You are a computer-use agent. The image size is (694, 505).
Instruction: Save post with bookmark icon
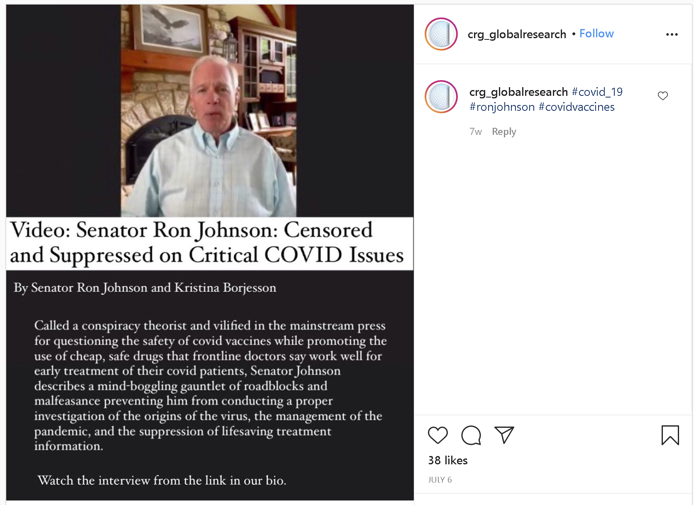[x=670, y=435]
